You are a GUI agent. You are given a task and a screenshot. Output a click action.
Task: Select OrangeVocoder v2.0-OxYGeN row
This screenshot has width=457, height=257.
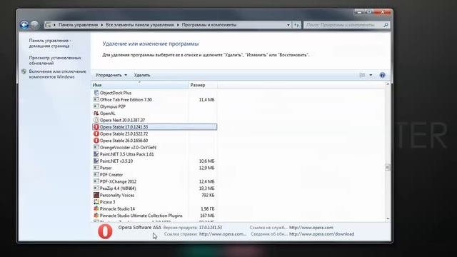pos(154,148)
